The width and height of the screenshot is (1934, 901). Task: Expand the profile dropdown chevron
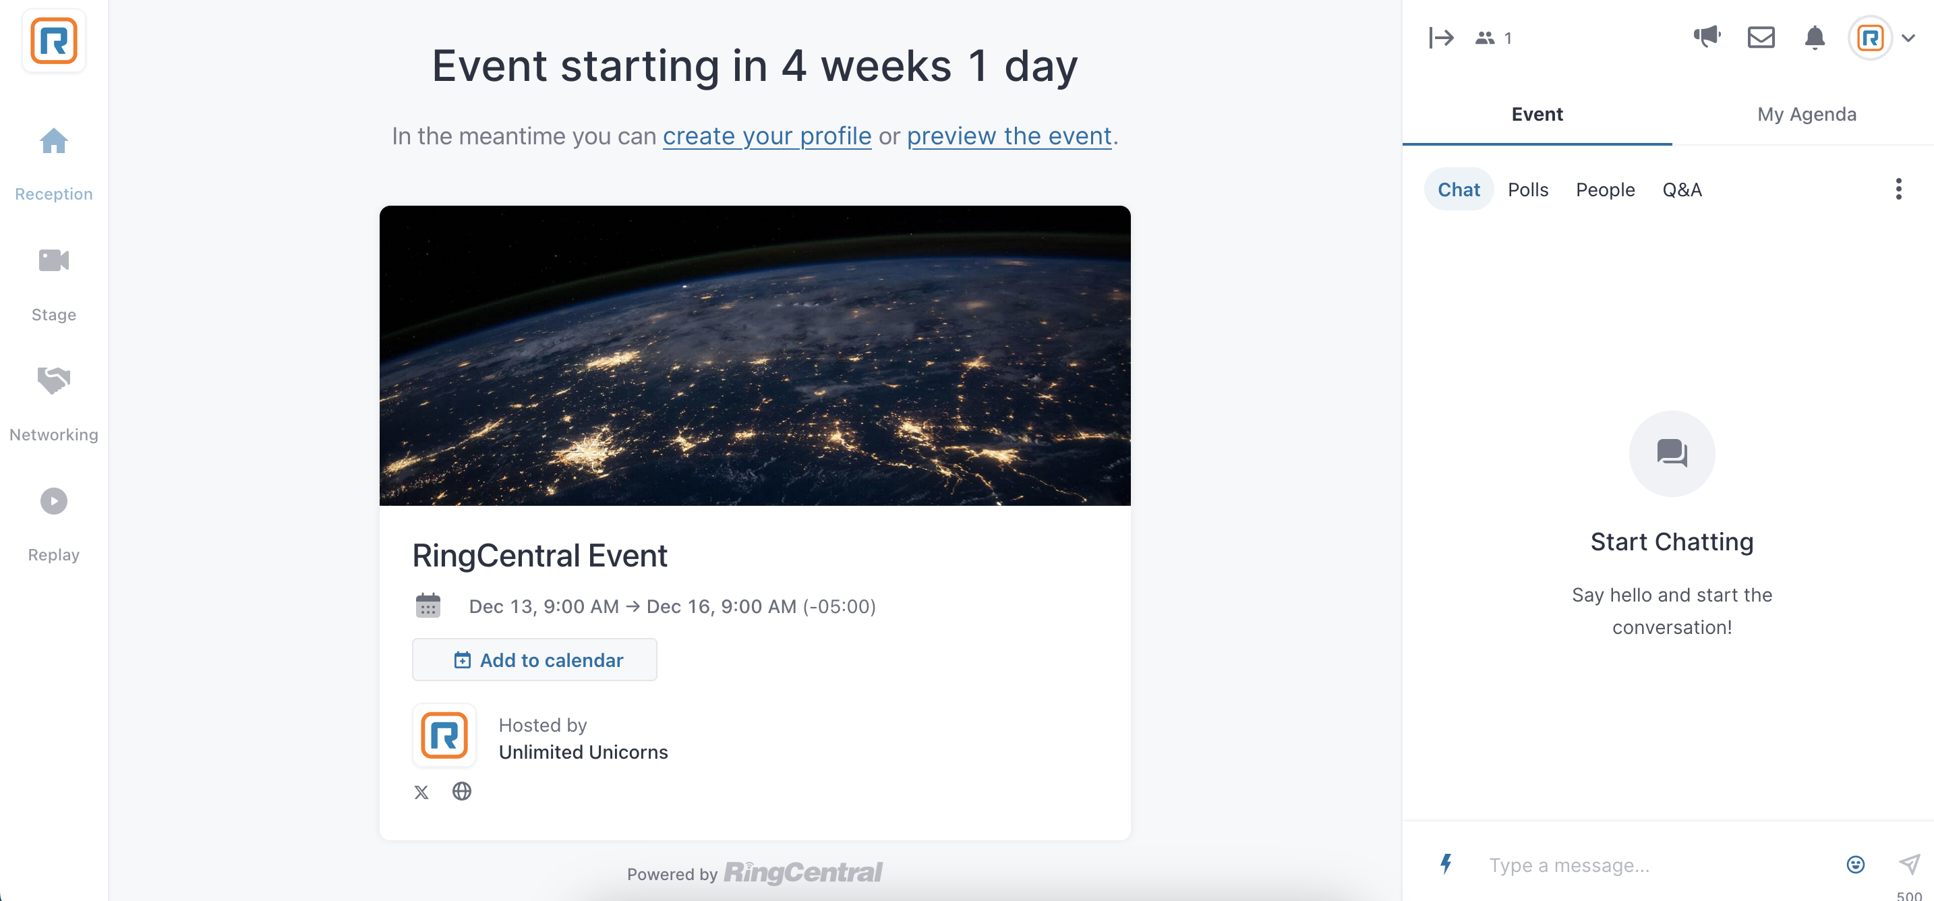(x=1908, y=38)
